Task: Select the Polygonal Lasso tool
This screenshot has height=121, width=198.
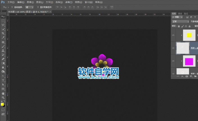Action: pyautogui.click(x=3, y=25)
